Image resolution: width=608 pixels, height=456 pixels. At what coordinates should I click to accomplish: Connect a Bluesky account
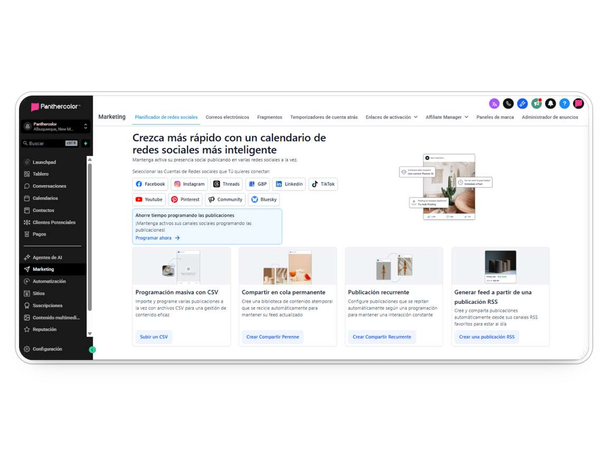coord(264,199)
